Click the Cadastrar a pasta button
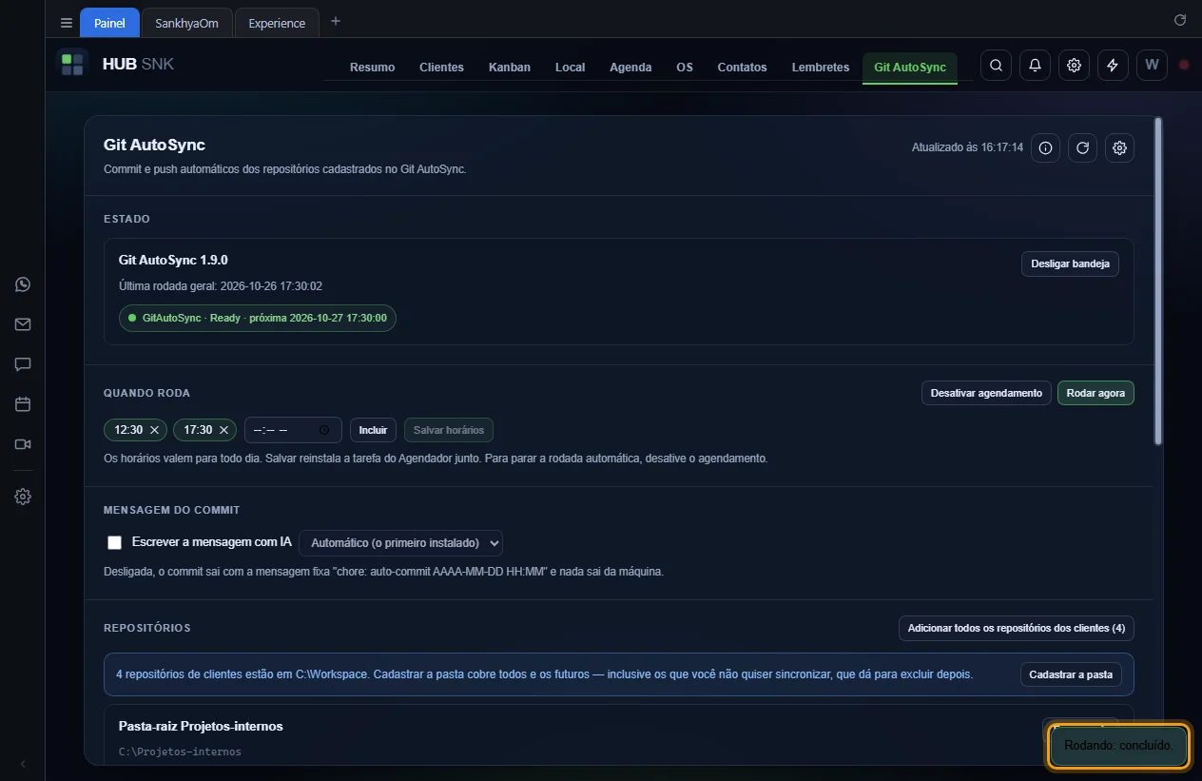Screen dimensions: 1202x781 [x=1071, y=674]
